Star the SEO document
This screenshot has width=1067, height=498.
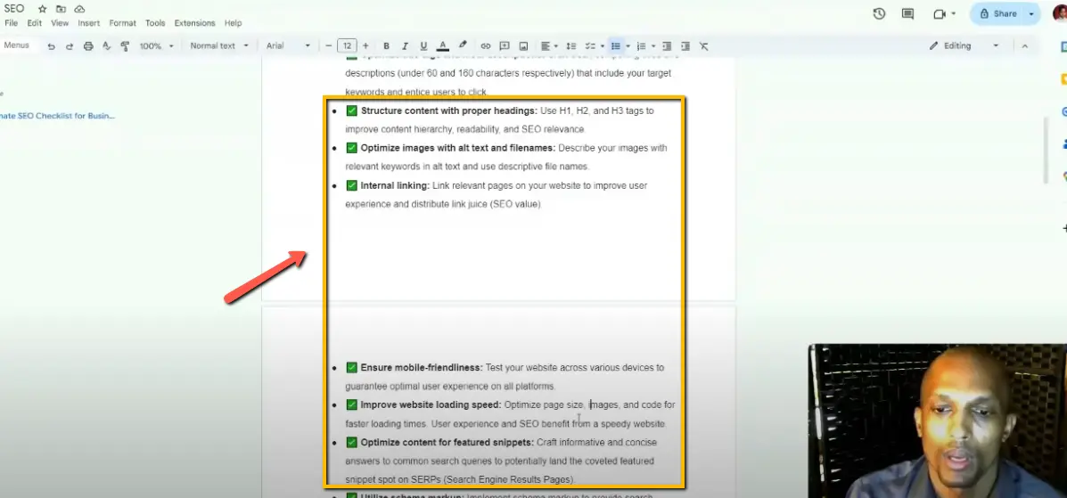tap(42, 9)
